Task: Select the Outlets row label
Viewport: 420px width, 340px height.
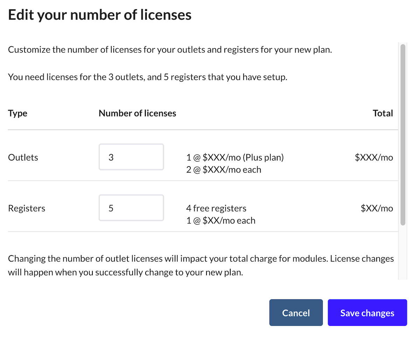Action: pos(23,157)
